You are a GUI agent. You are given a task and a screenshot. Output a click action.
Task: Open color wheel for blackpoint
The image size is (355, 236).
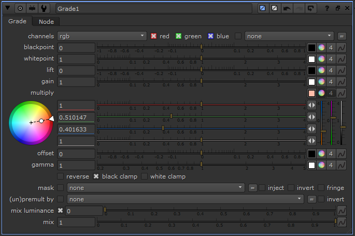(x=321, y=48)
